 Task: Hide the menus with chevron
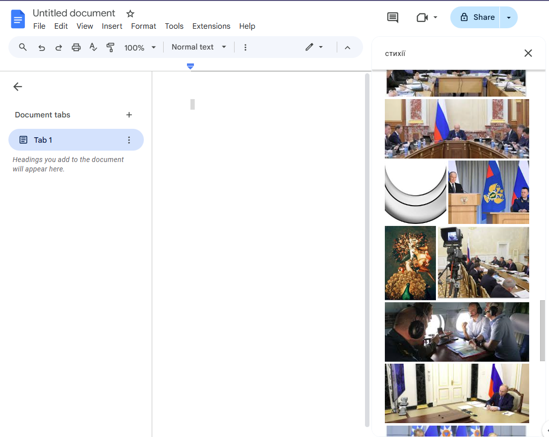click(347, 48)
